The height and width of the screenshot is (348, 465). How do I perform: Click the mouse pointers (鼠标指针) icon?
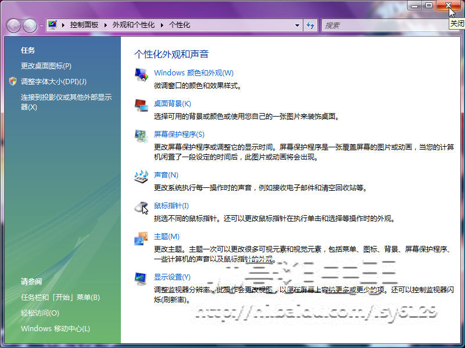coord(141,207)
